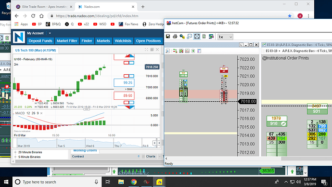Click the navigator left arrow under chart
This screenshot has width=332, height=187.
[x=154, y=143]
